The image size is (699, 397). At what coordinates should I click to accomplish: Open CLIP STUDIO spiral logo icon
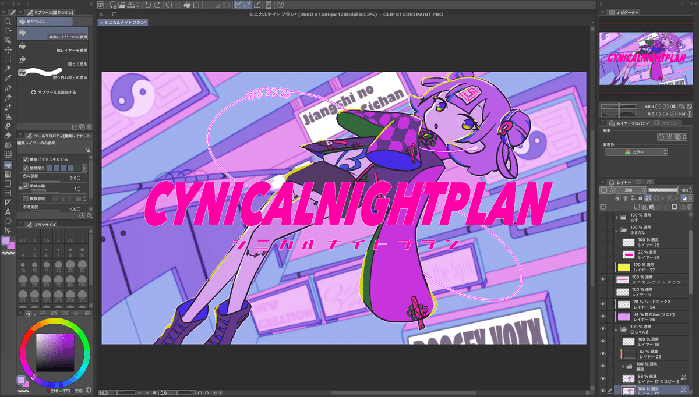[100, 5]
